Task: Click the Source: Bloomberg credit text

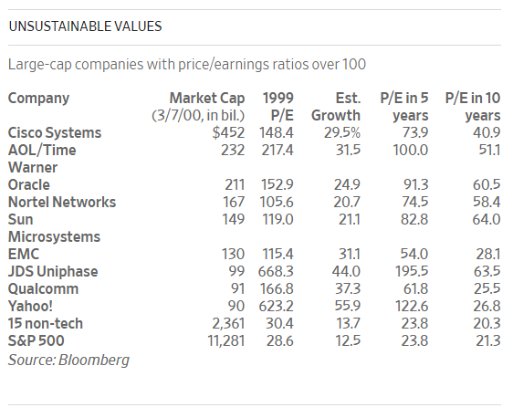Action: (68, 361)
